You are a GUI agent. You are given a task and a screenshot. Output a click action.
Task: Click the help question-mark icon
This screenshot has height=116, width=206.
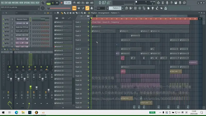tap(171, 3)
